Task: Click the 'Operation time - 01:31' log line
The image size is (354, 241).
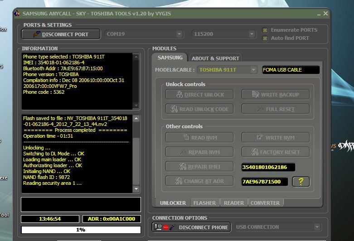Action: (x=48, y=136)
